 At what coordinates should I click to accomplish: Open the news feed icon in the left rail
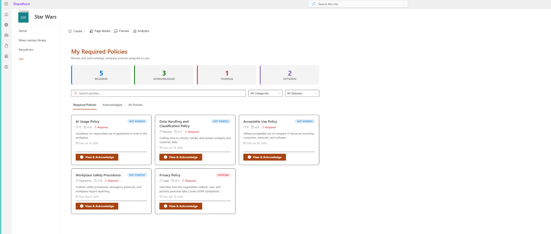(6, 35)
